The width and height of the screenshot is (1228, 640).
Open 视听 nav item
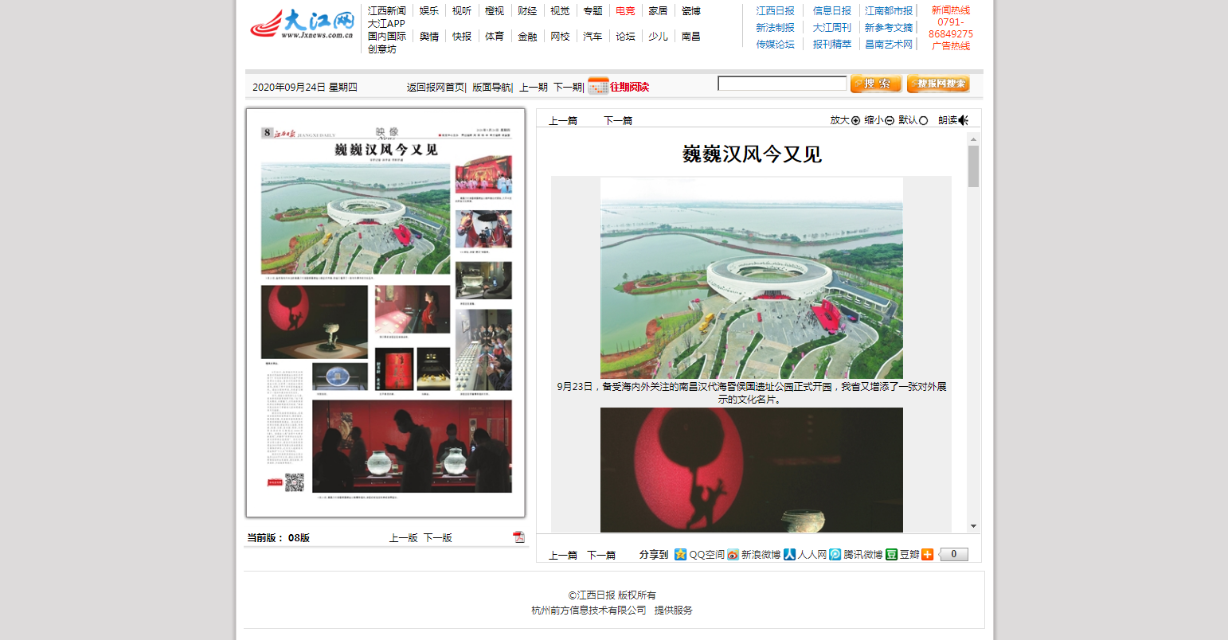[x=462, y=11]
